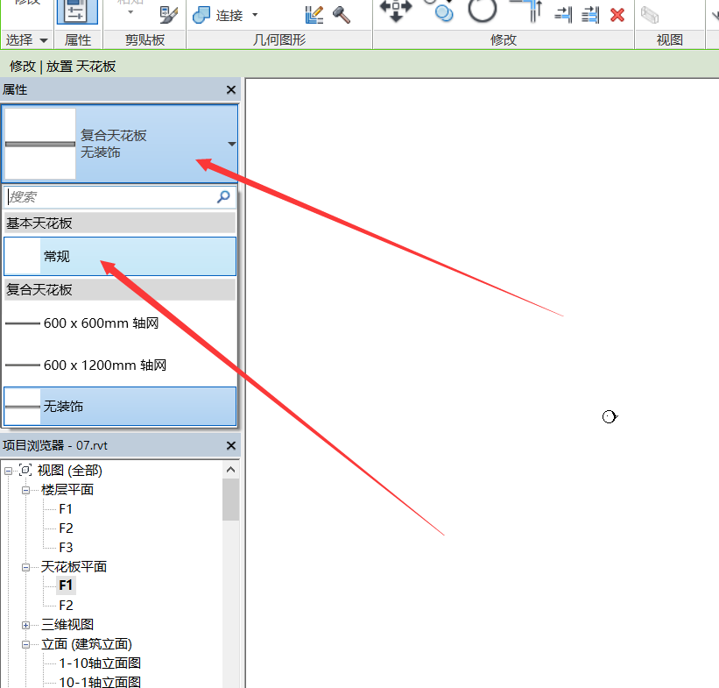
Task: Close the 项目浏览器 panel
Action: (231, 445)
